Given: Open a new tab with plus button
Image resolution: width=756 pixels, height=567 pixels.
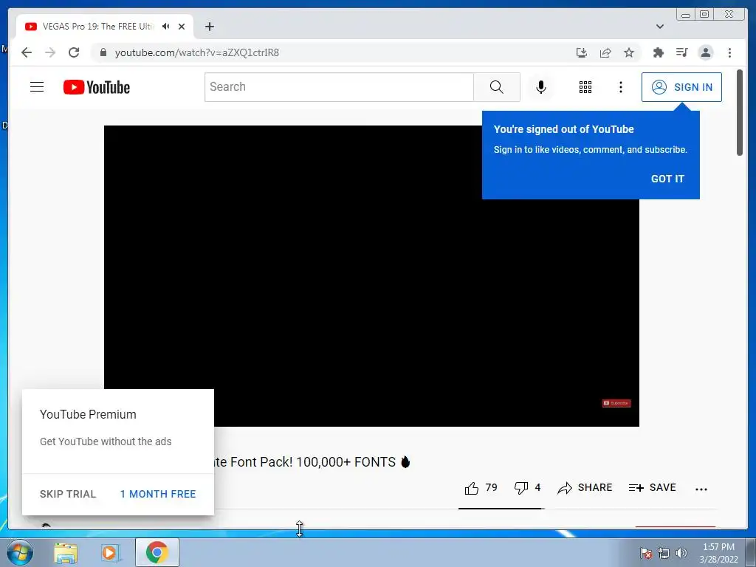Looking at the screenshot, I should pyautogui.click(x=209, y=27).
